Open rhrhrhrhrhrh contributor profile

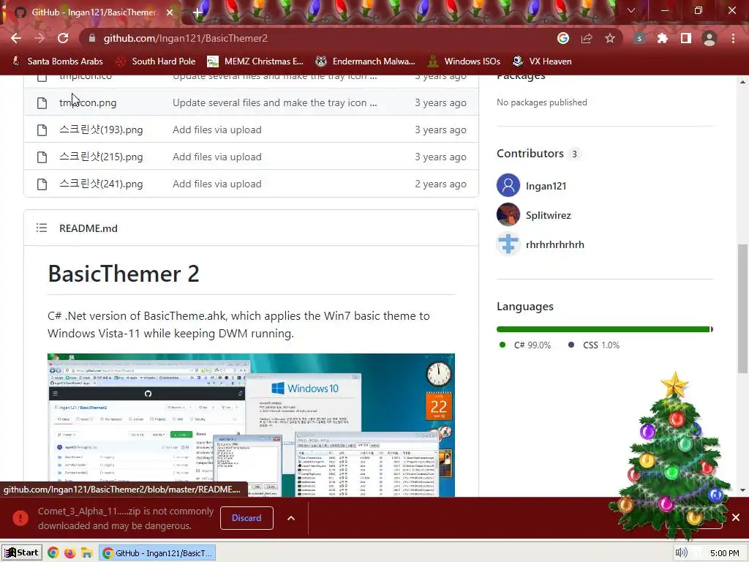tap(555, 244)
